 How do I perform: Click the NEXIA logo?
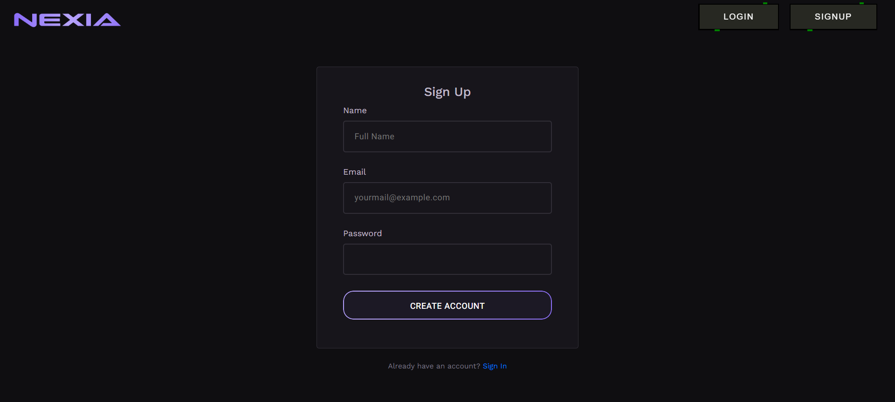pyautogui.click(x=67, y=20)
